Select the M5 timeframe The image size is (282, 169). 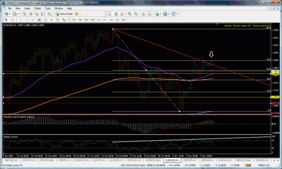80,20
